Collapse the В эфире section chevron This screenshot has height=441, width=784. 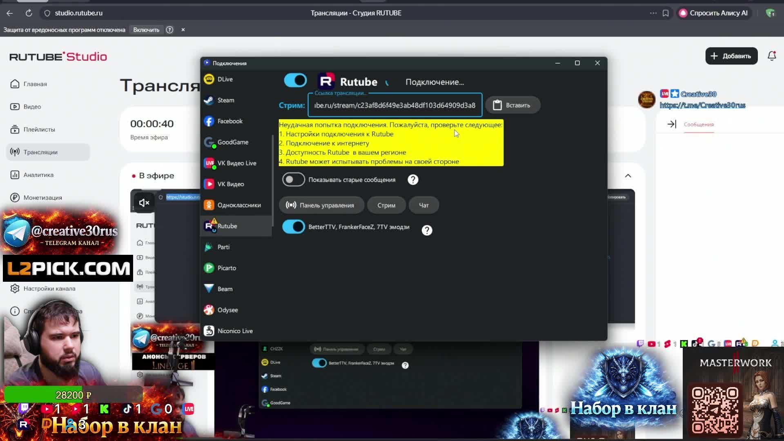(628, 176)
